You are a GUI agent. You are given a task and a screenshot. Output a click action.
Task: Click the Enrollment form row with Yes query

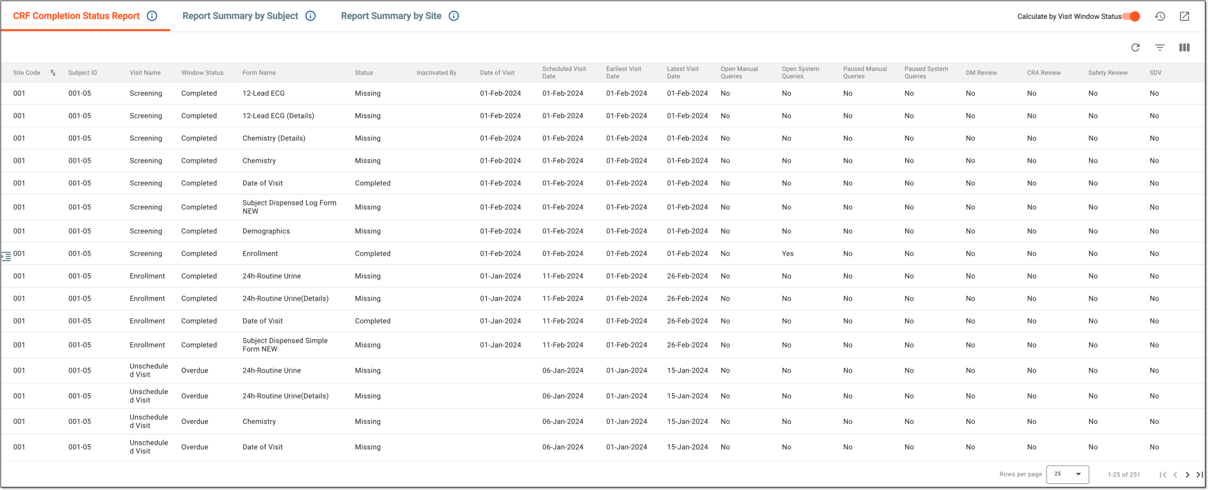[x=603, y=253]
